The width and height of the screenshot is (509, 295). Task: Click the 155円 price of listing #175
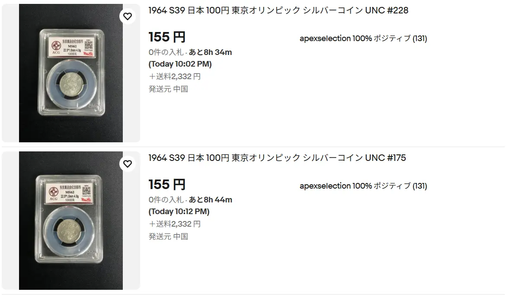pos(166,185)
